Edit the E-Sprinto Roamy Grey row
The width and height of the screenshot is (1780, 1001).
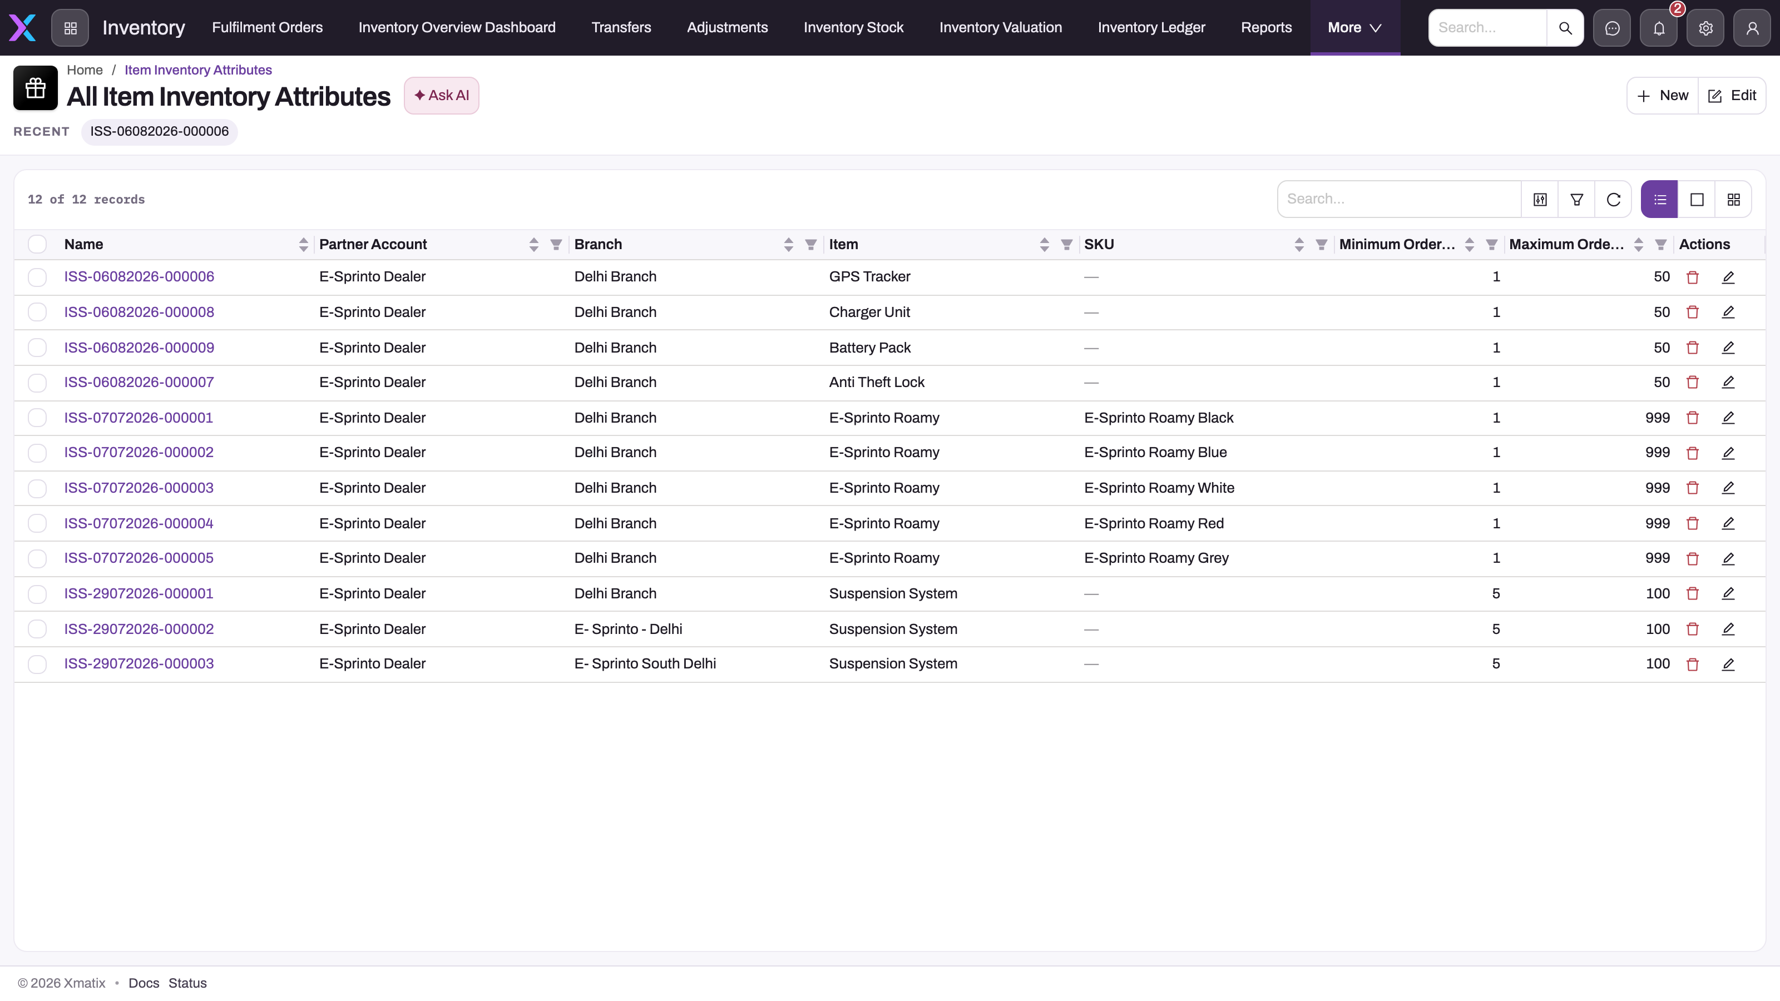tap(1728, 558)
